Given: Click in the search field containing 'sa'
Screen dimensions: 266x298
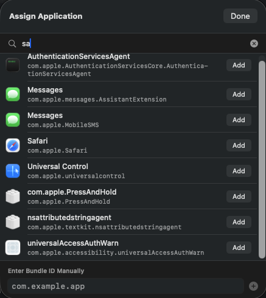Looking at the screenshot, I should [134, 44].
